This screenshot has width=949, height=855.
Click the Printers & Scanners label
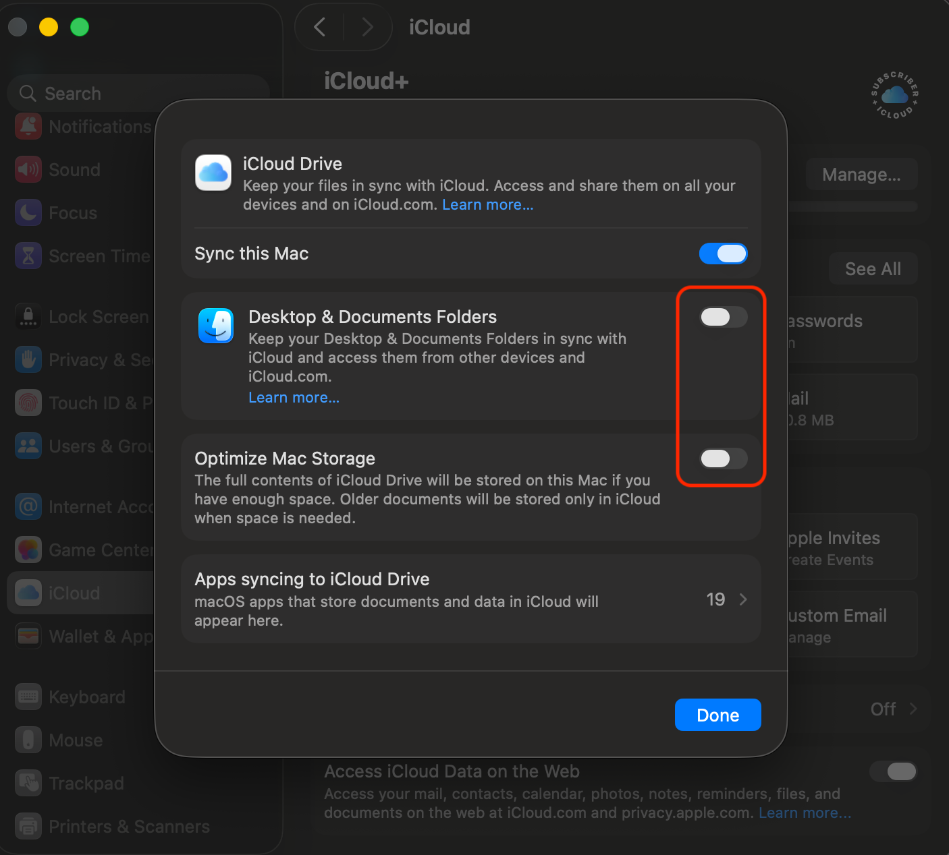click(x=129, y=827)
